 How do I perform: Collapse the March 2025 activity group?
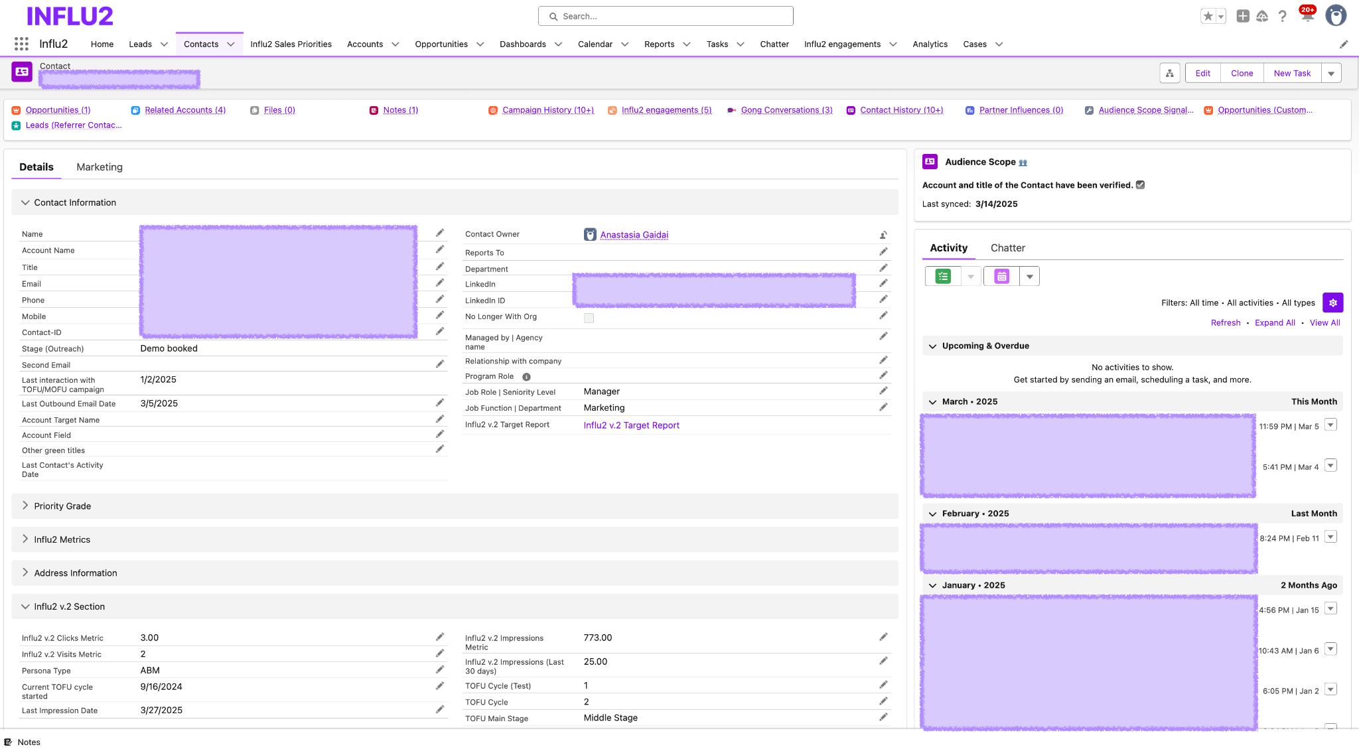pos(932,402)
